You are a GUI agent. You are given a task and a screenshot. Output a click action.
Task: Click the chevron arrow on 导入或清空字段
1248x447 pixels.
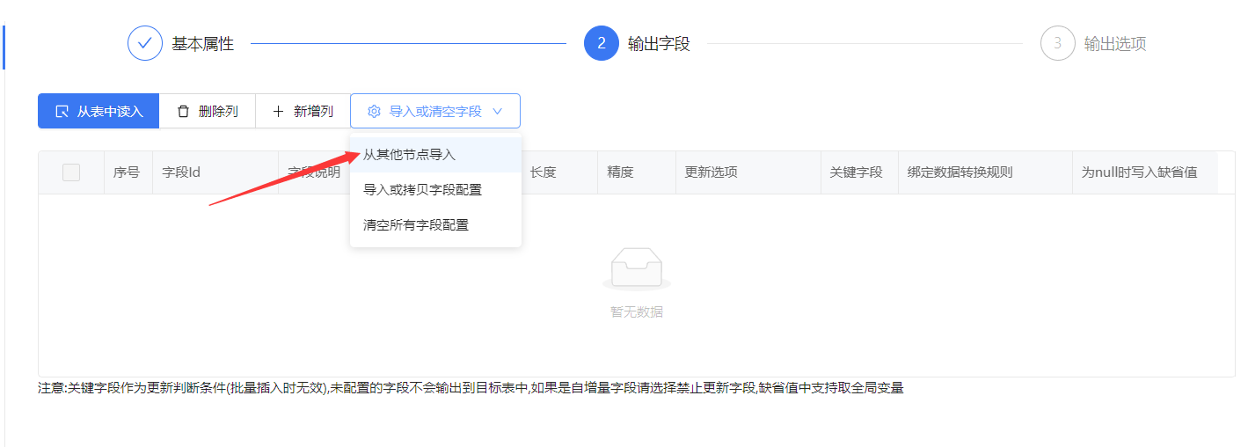(x=497, y=111)
